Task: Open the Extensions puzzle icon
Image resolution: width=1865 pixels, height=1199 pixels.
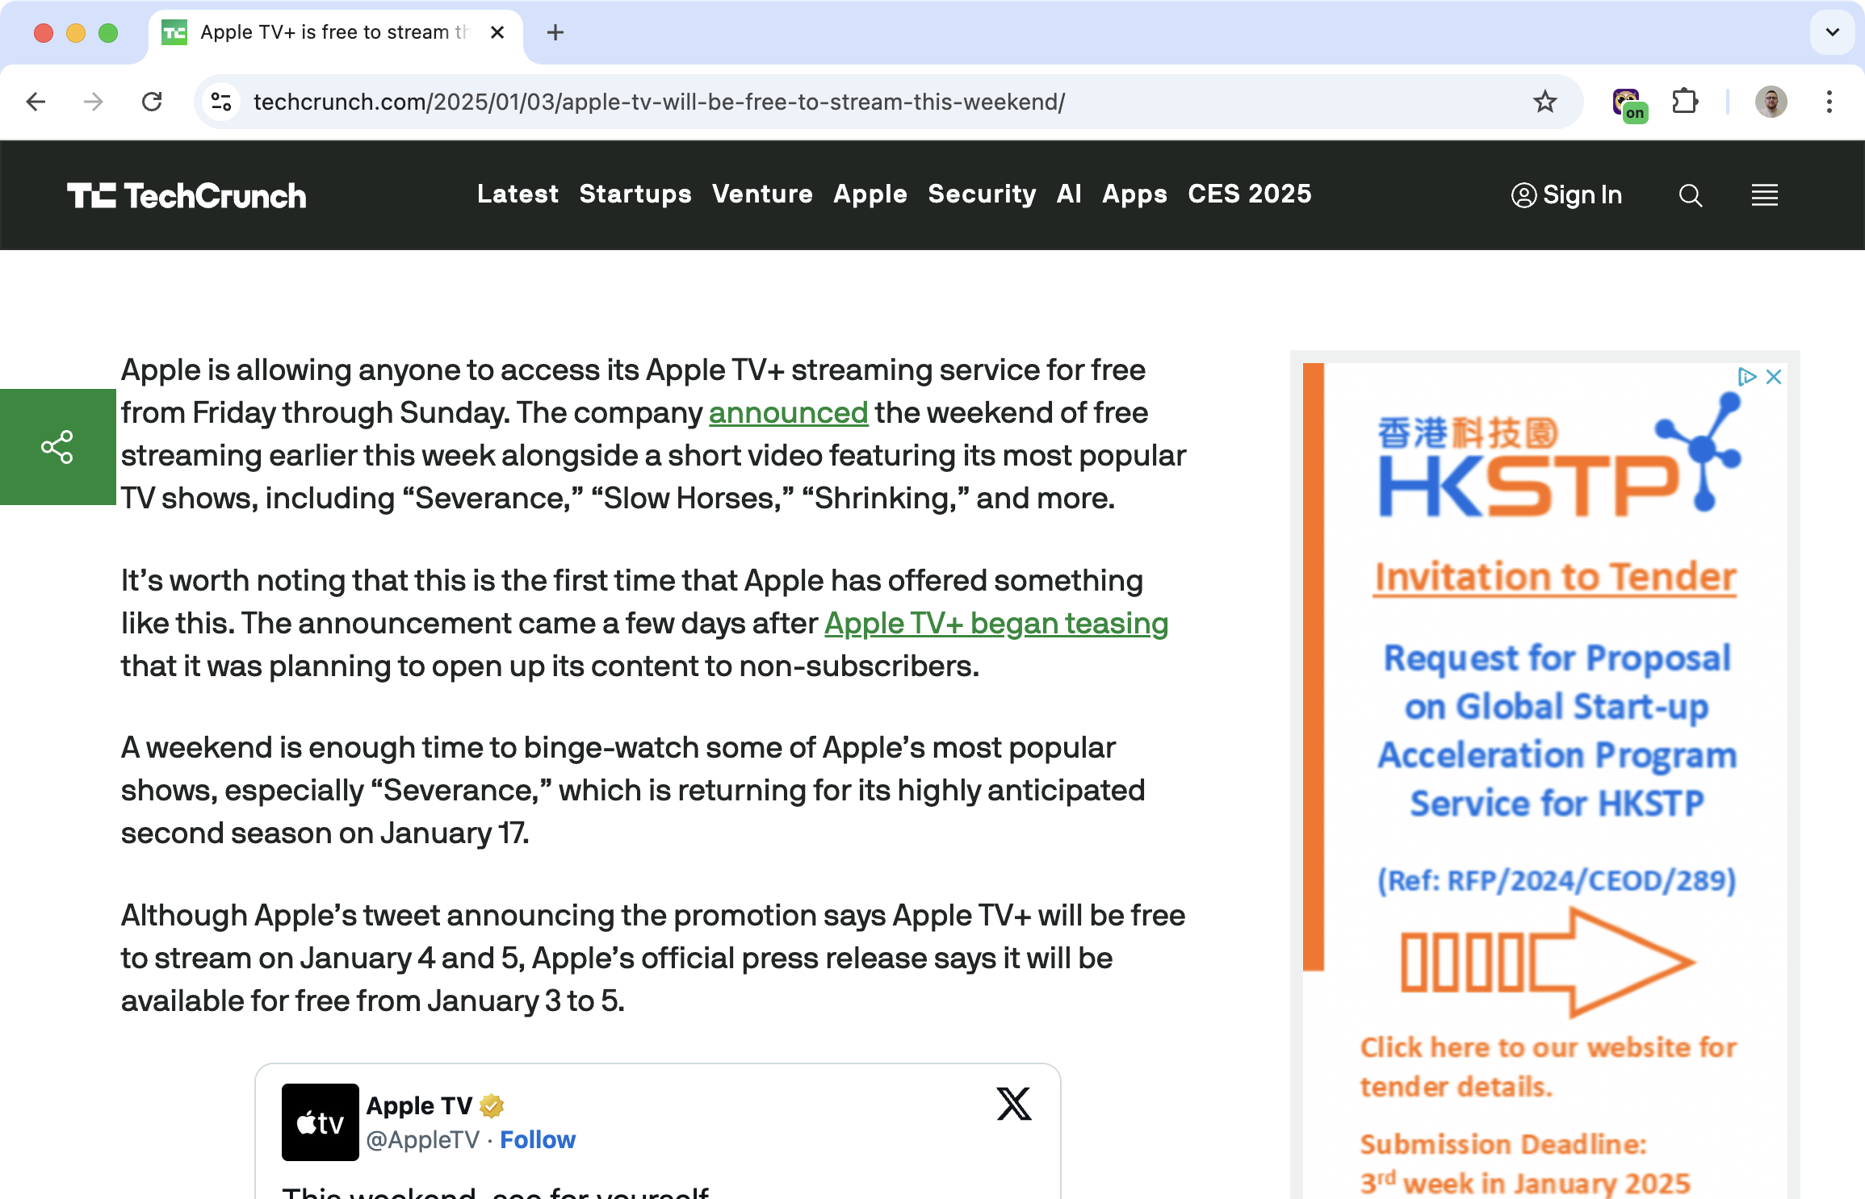Action: point(1685,102)
